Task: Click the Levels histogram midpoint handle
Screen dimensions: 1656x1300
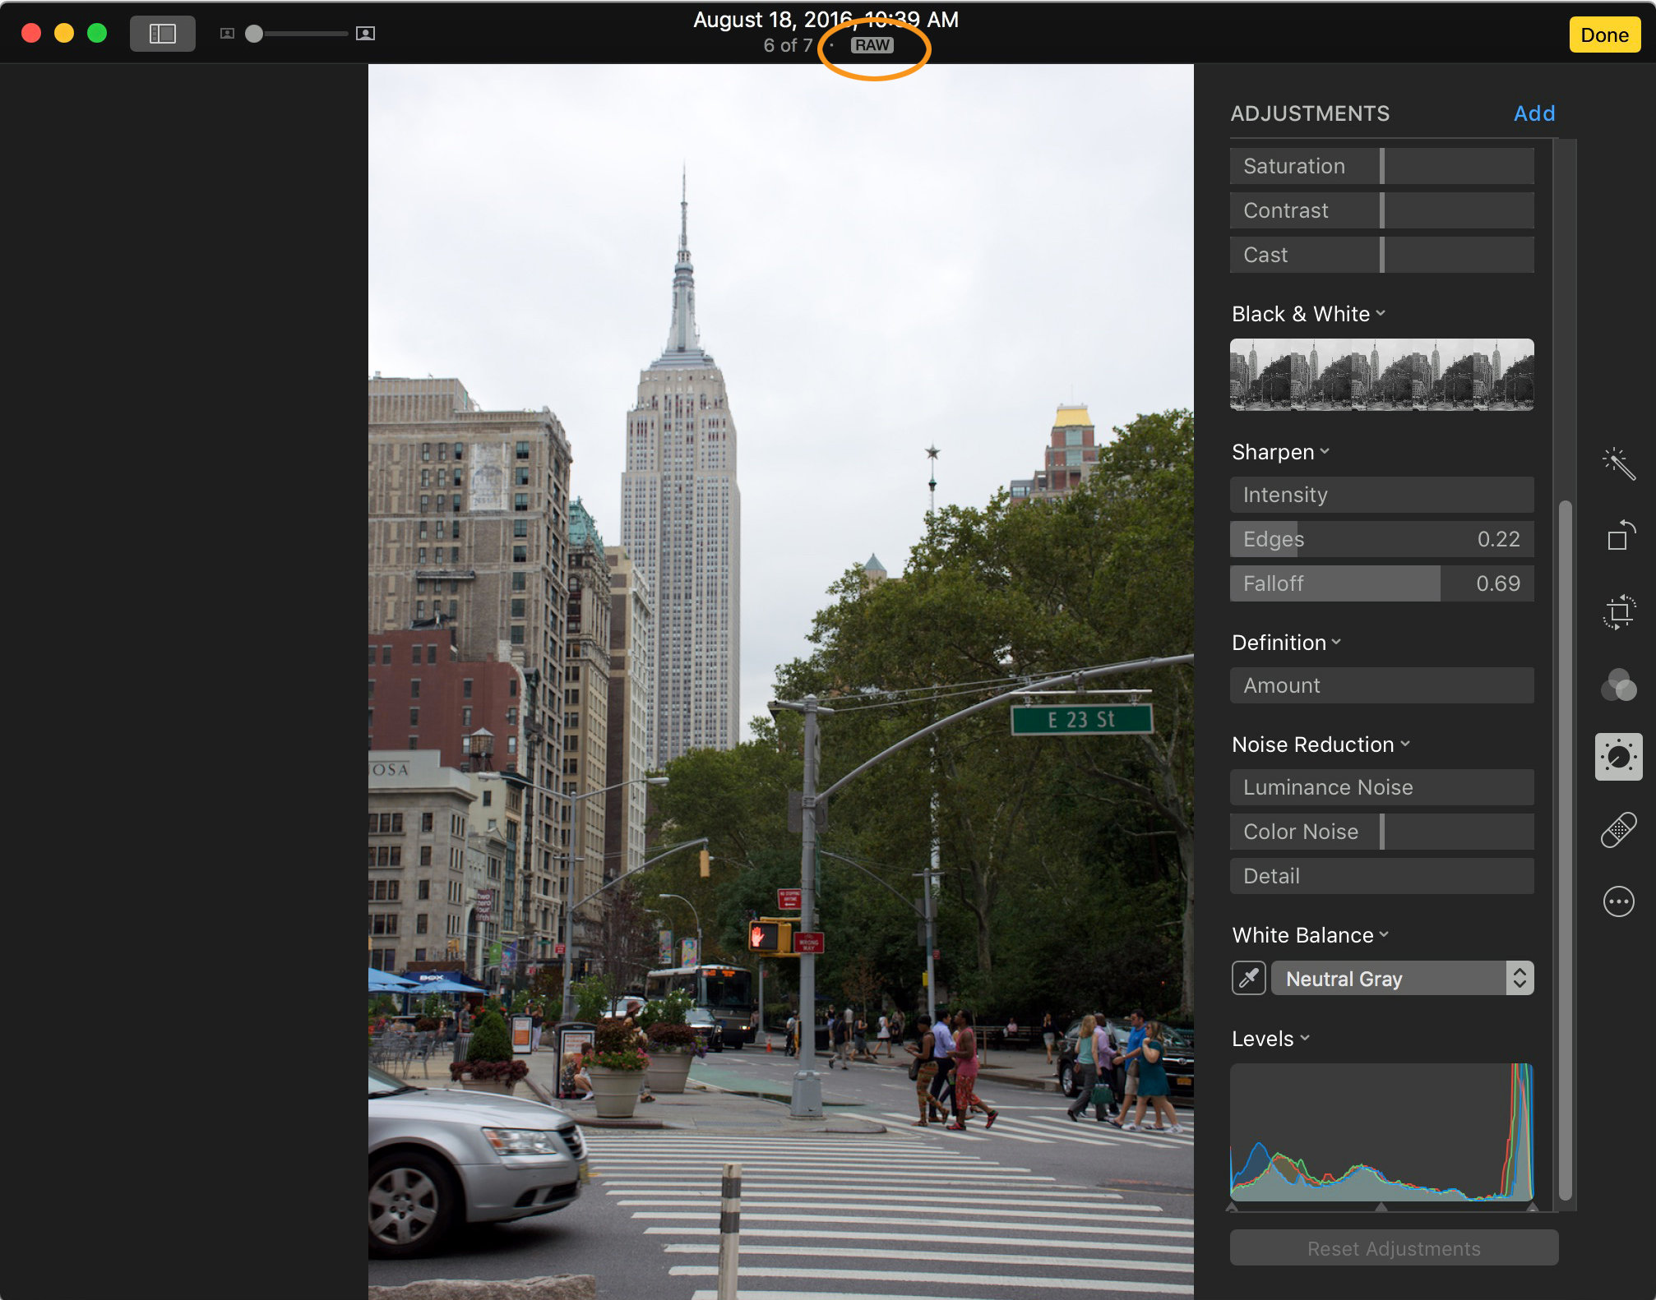Action: click(1381, 1207)
